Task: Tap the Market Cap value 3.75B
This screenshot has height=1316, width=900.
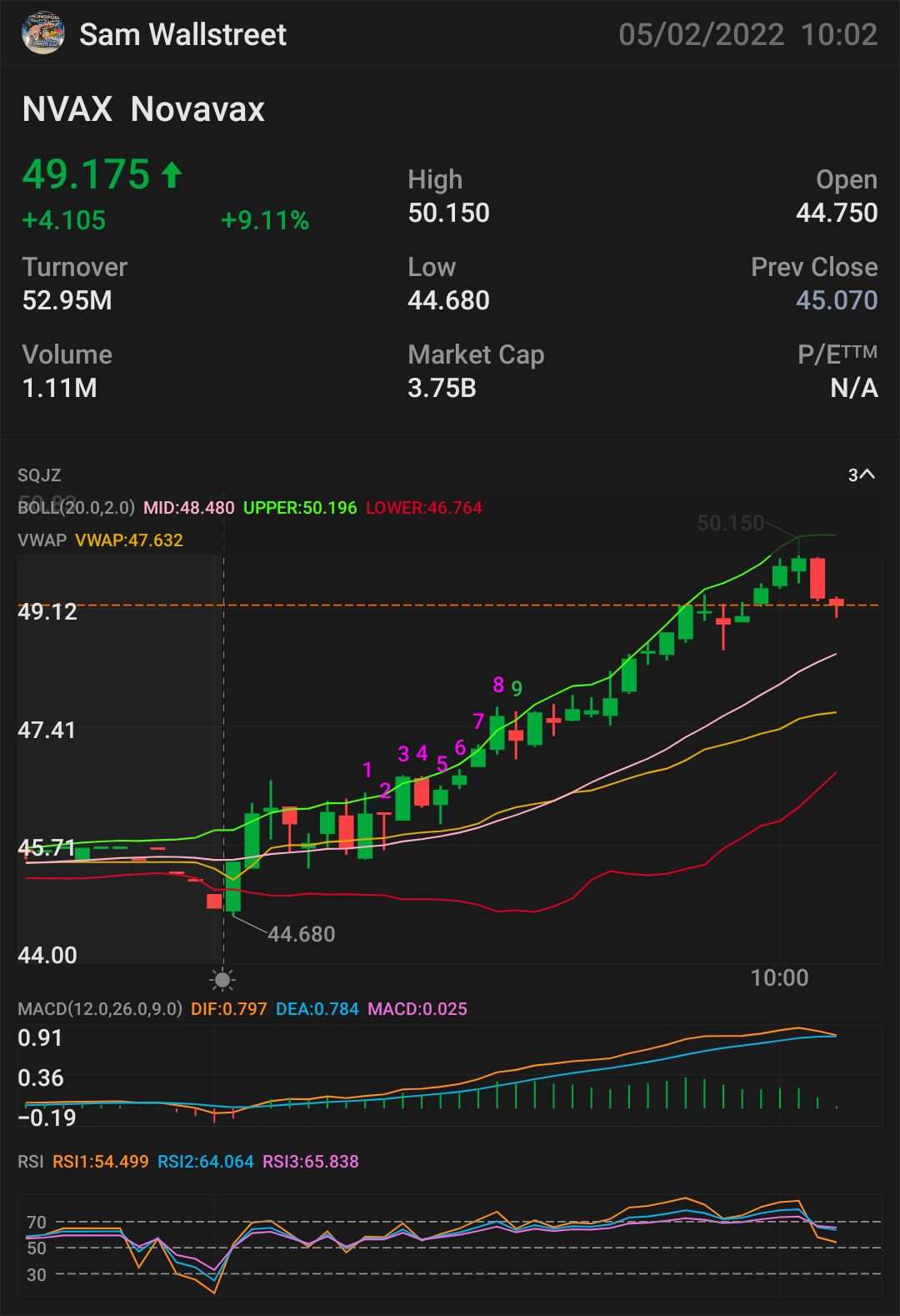Action: 442,388
